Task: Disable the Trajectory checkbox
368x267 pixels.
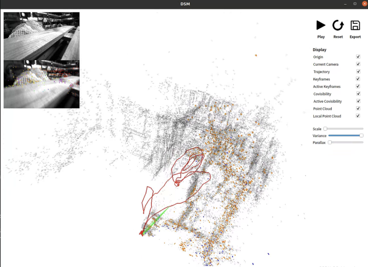Action: pos(358,71)
